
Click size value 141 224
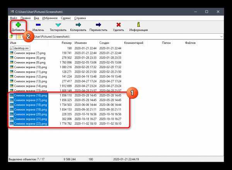pos(67,76)
